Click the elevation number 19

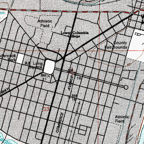tap(79, 78)
